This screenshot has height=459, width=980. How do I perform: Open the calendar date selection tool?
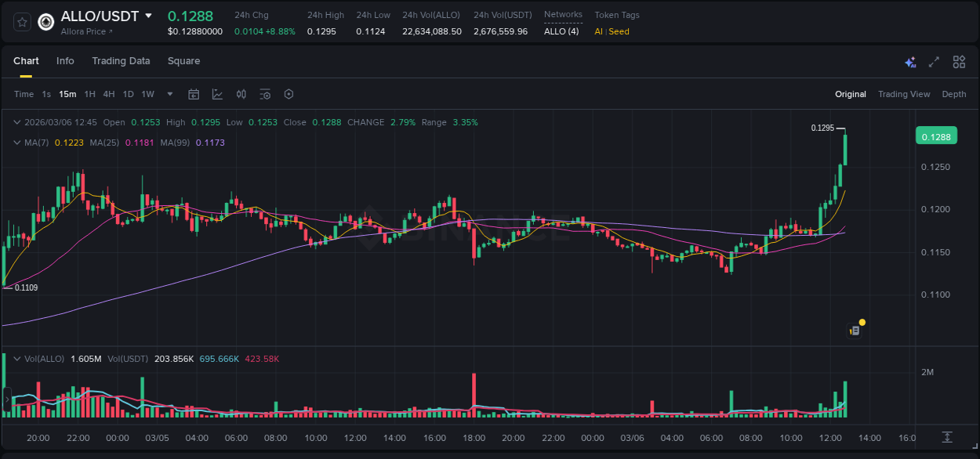(x=194, y=94)
